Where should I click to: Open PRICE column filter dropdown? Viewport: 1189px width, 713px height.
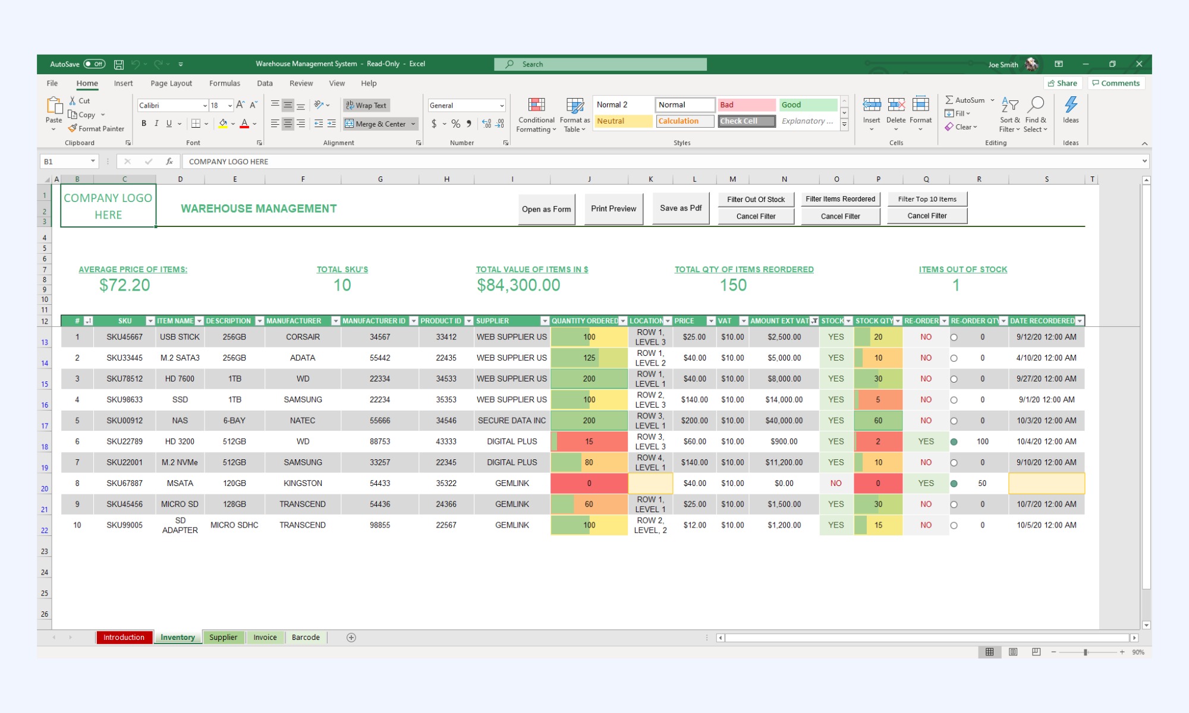tap(710, 321)
